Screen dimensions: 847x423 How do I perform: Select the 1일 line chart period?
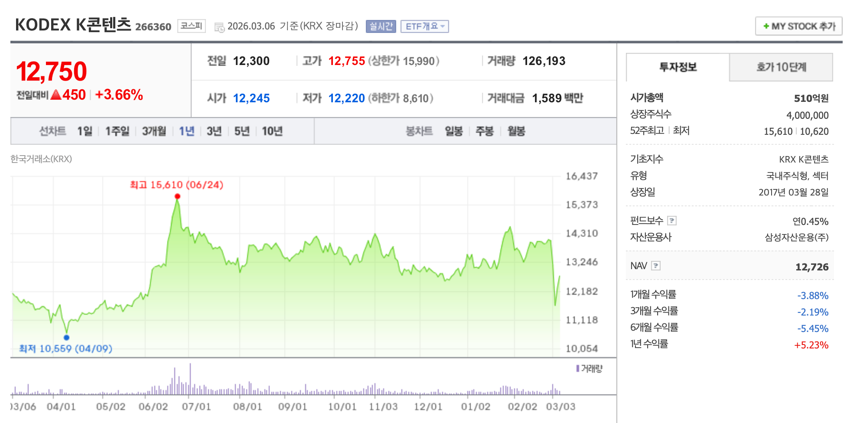[85, 131]
